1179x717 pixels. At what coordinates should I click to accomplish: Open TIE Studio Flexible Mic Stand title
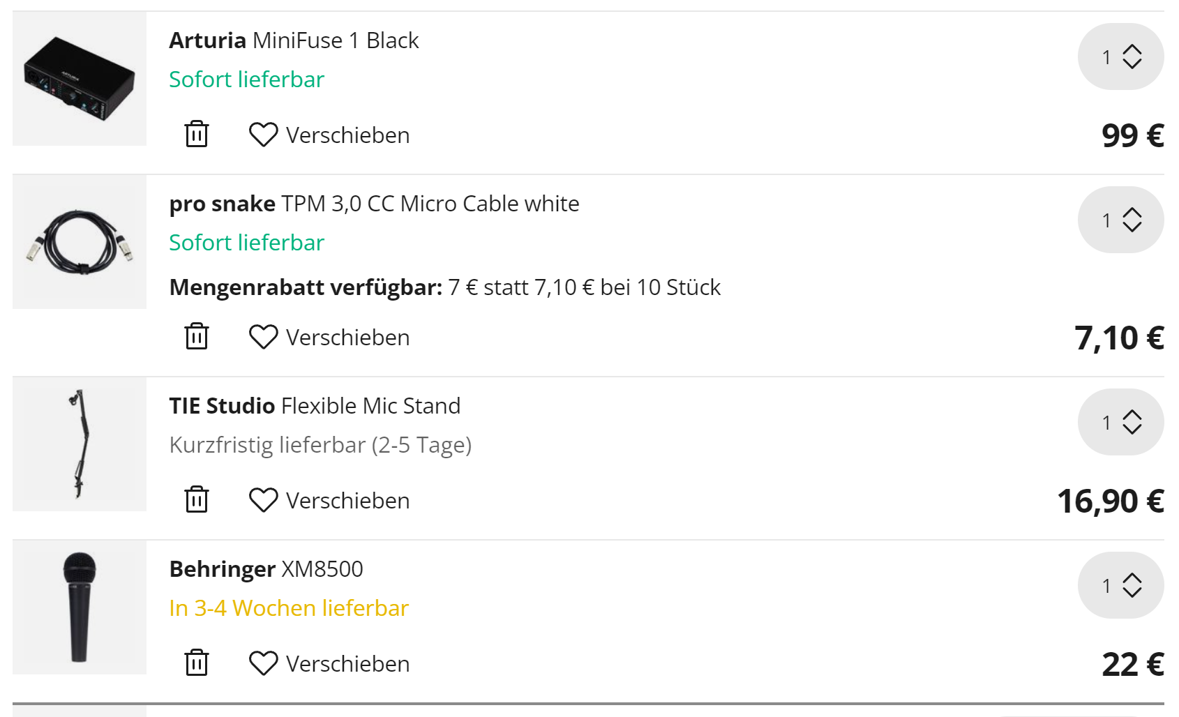tap(315, 406)
